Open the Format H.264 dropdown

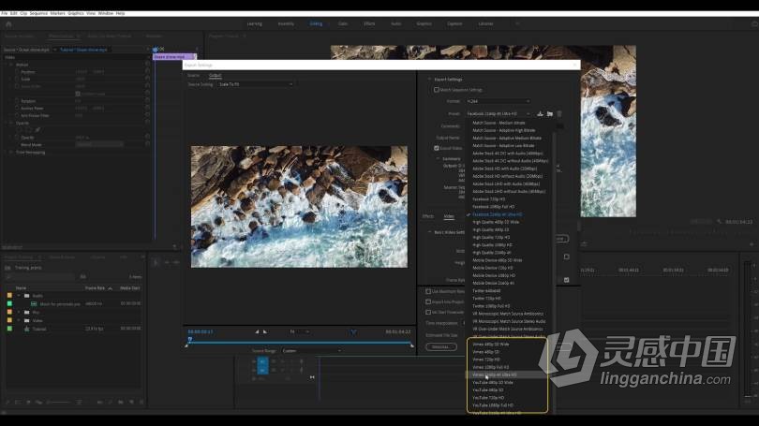(x=499, y=101)
